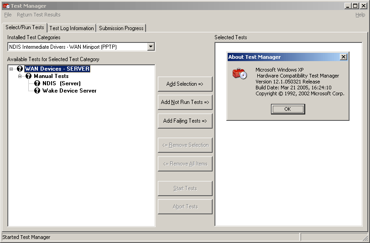Image resolution: width=370 pixels, height=243 pixels.
Task: Switch to the Select/Run Tests tab
Action: click(x=25, y=27)
